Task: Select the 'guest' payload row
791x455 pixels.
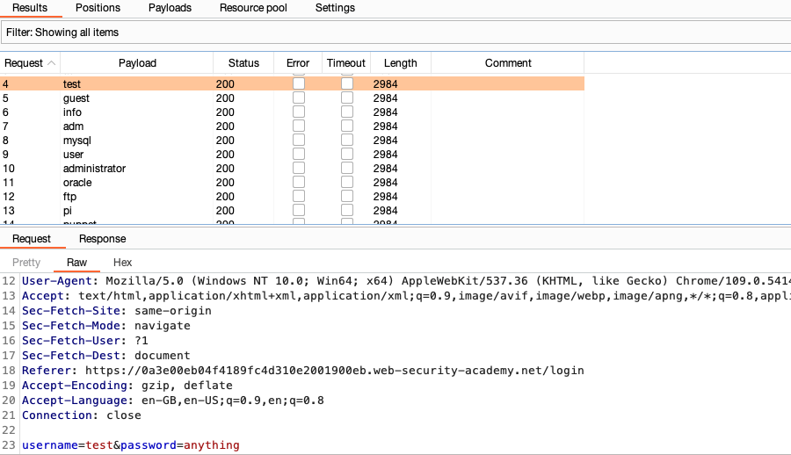Action: [292, 97]
